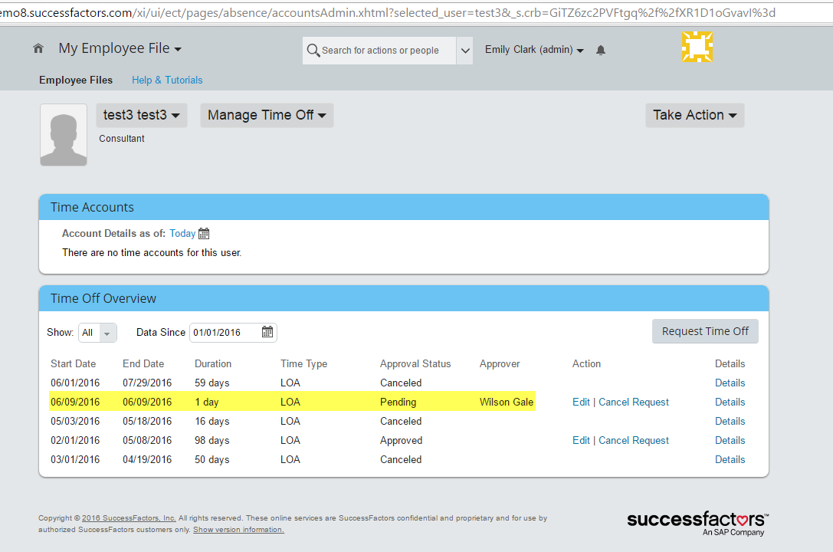The image size is (833, 552).
Task: Open Details for 06/01/2016 leave
Action: [730, 383]
